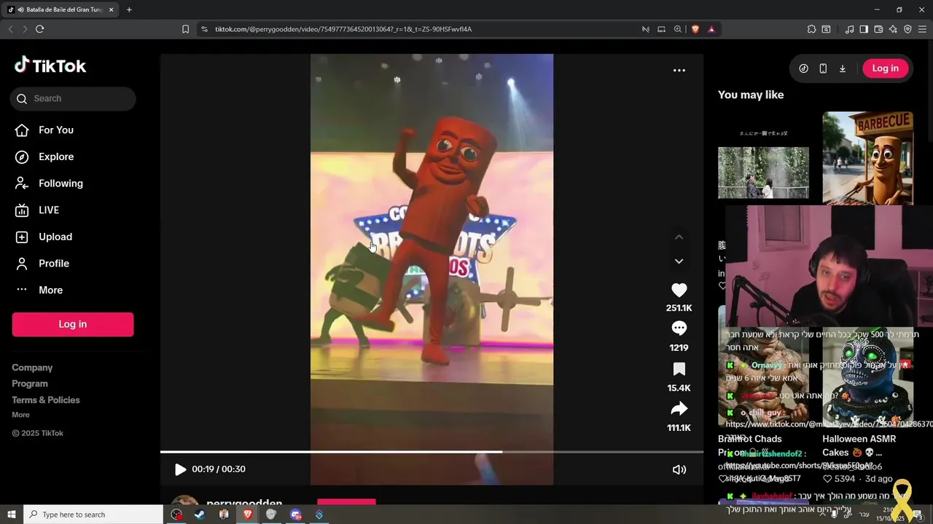
Task: Expand the Company footer section
Action: pos(32,368)
